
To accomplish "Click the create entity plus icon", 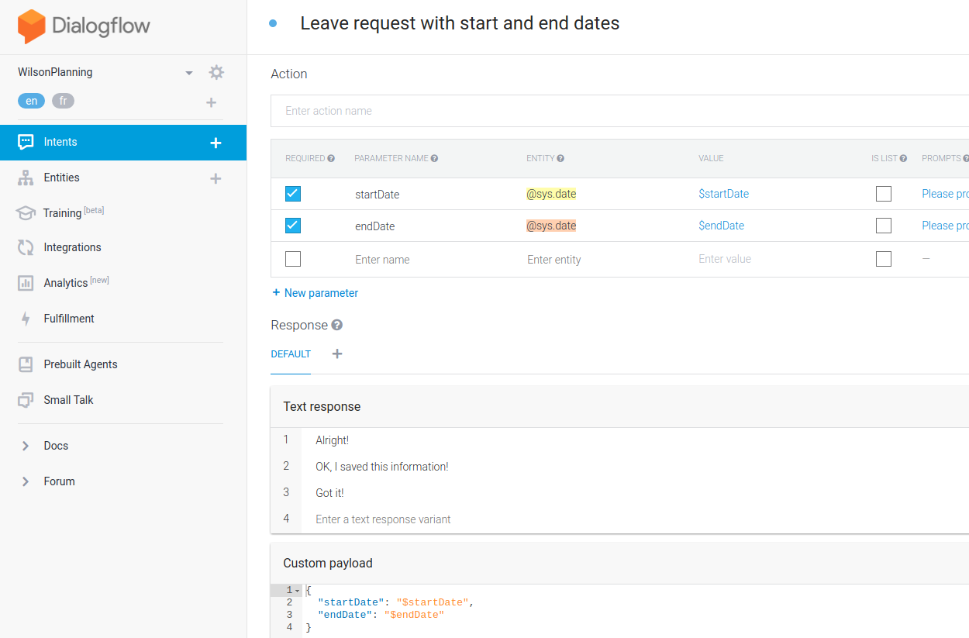I will pyautogui.click(x=216, y=178).
